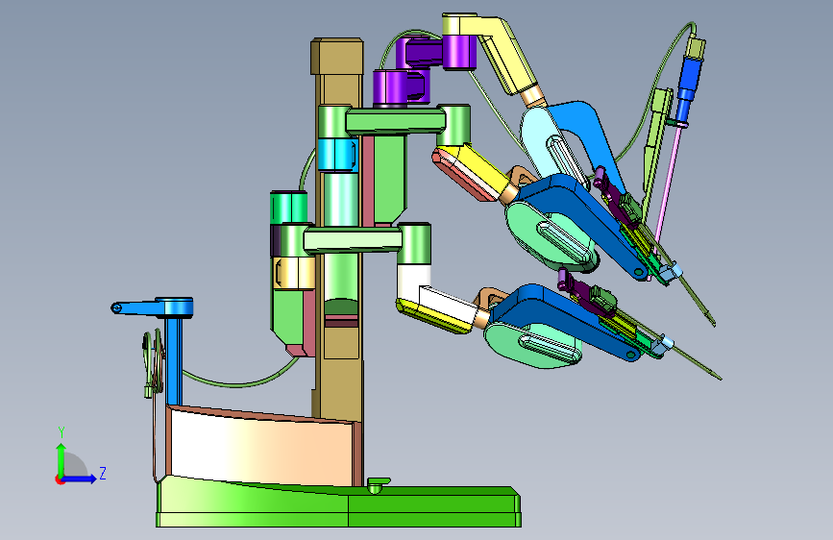The image size is (833, 540).
Task: Click the red origin point of the axis triad
Action: 59,479
